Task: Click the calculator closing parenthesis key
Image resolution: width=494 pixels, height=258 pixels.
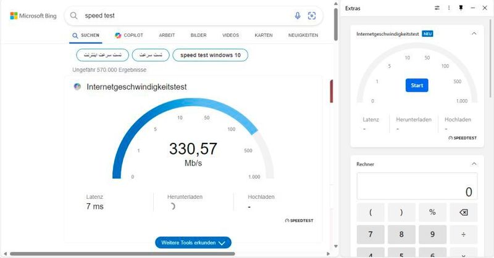Action: 401,212
